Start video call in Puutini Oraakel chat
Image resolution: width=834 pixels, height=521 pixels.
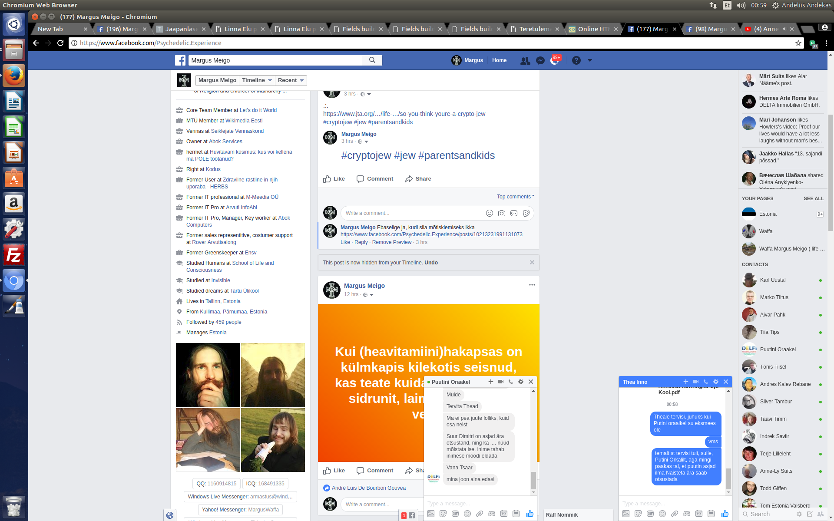[501, 382]
